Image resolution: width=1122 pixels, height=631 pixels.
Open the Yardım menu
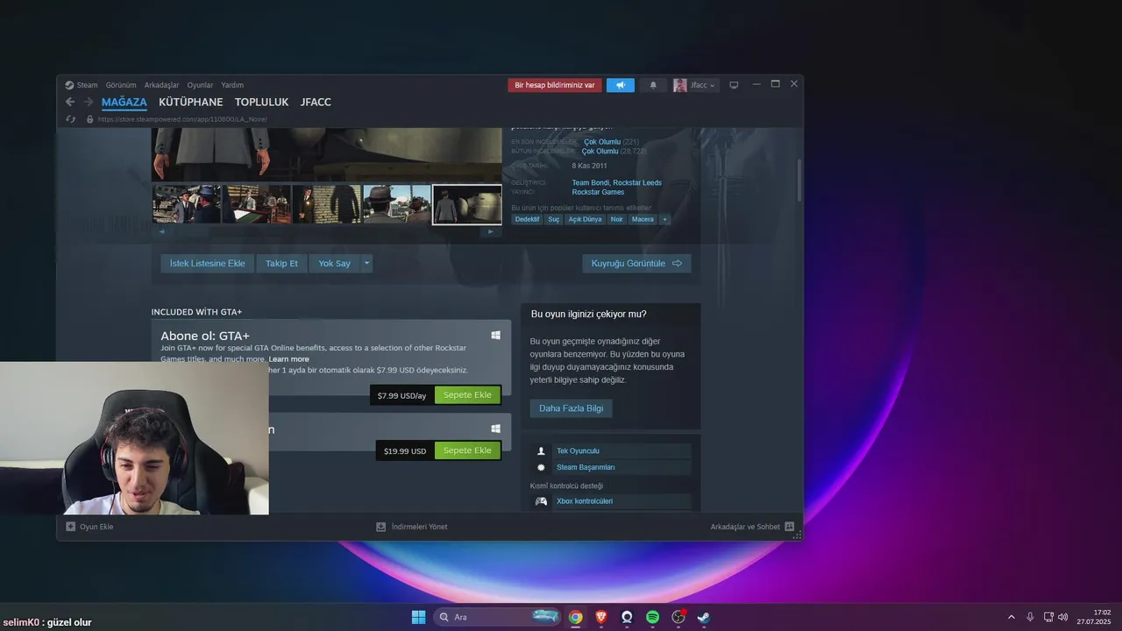coord(232,85)
